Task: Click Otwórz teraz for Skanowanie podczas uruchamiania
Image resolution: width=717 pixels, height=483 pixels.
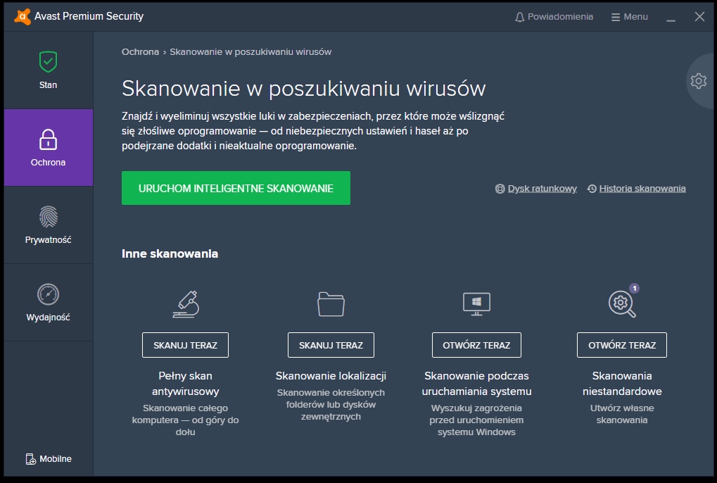Action: (476, 345)
